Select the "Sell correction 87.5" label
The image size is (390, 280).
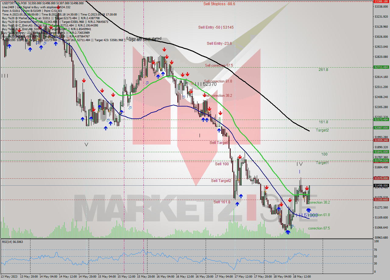(x=219, y=65)
